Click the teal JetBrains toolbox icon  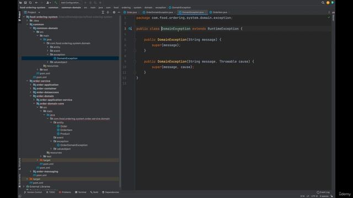[x=333, y=3]
